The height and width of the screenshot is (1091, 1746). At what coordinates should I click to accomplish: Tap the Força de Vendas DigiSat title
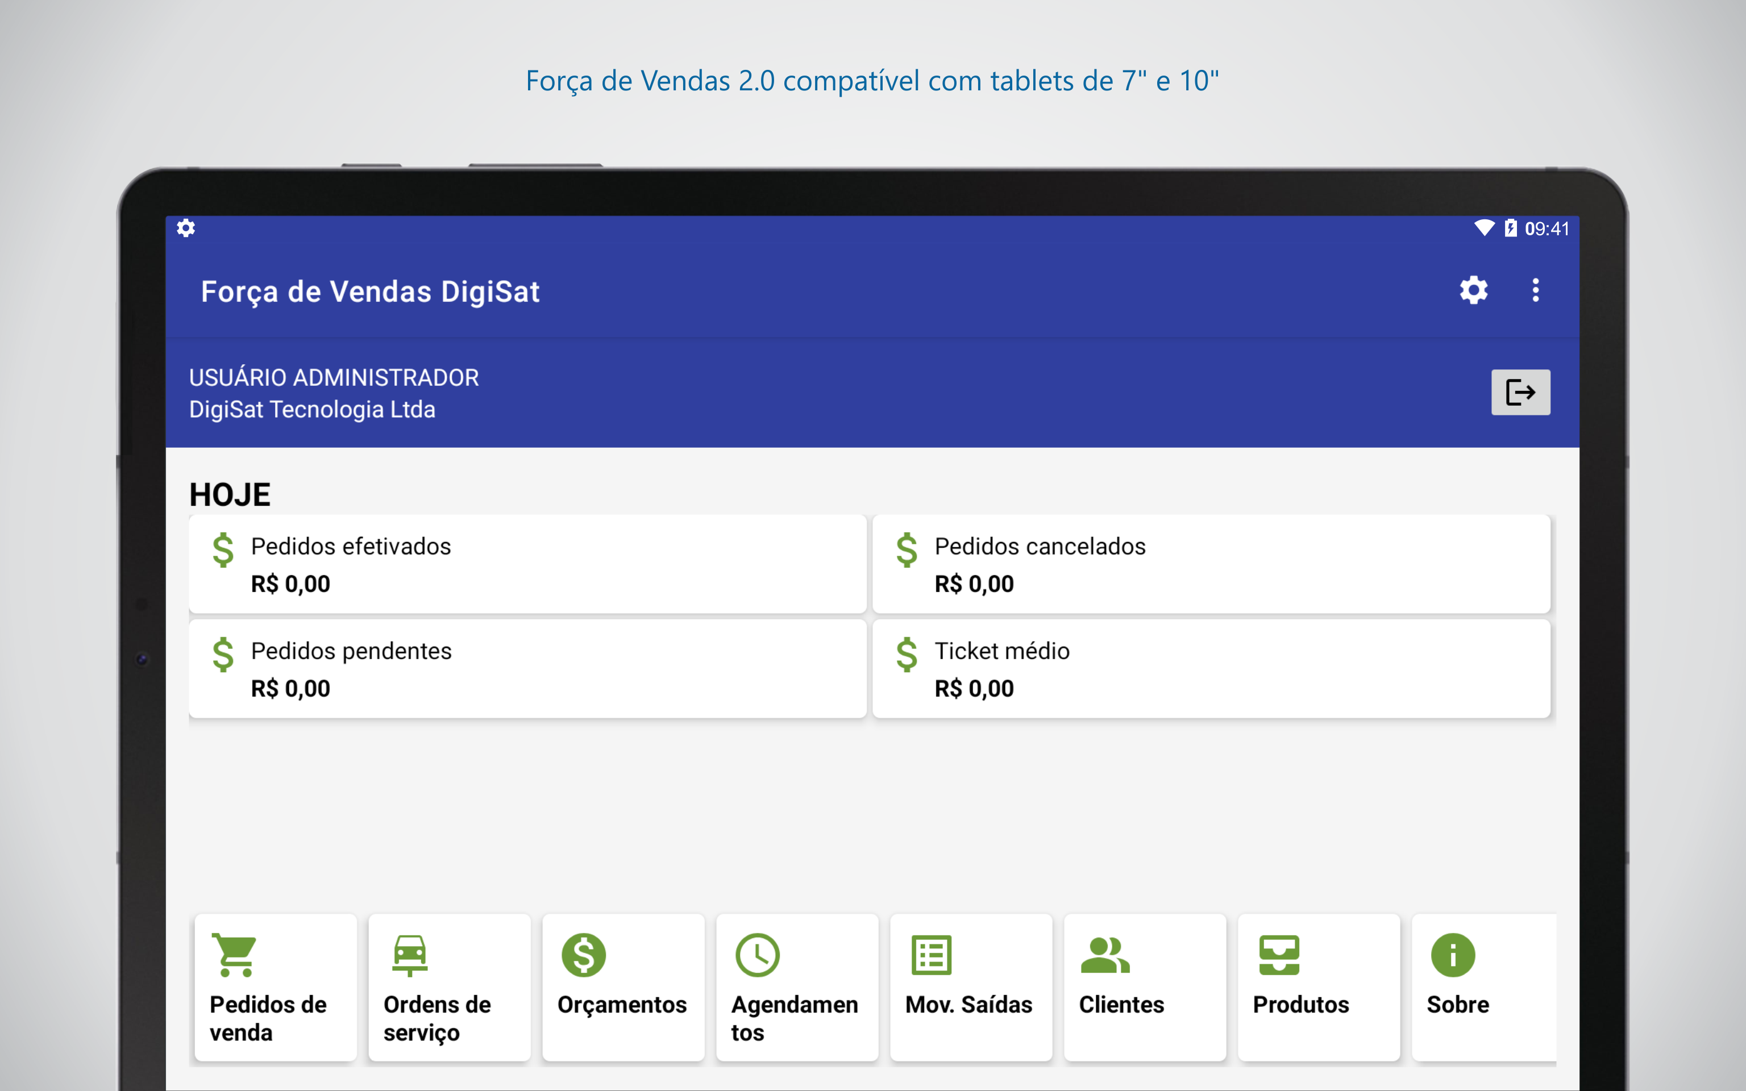click(370, 292)
